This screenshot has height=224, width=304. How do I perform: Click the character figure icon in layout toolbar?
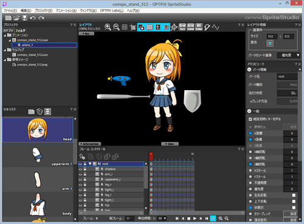[x=158, y=27]
